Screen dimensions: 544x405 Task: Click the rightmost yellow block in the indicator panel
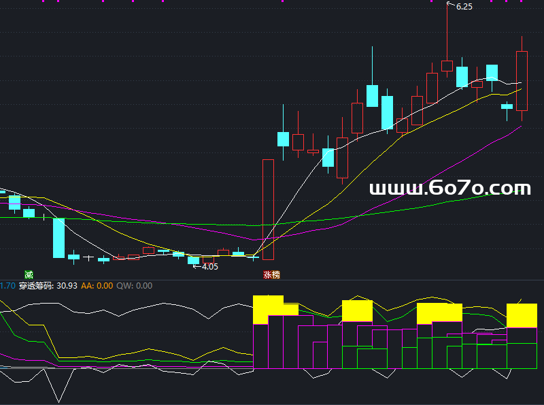point(522,315)
